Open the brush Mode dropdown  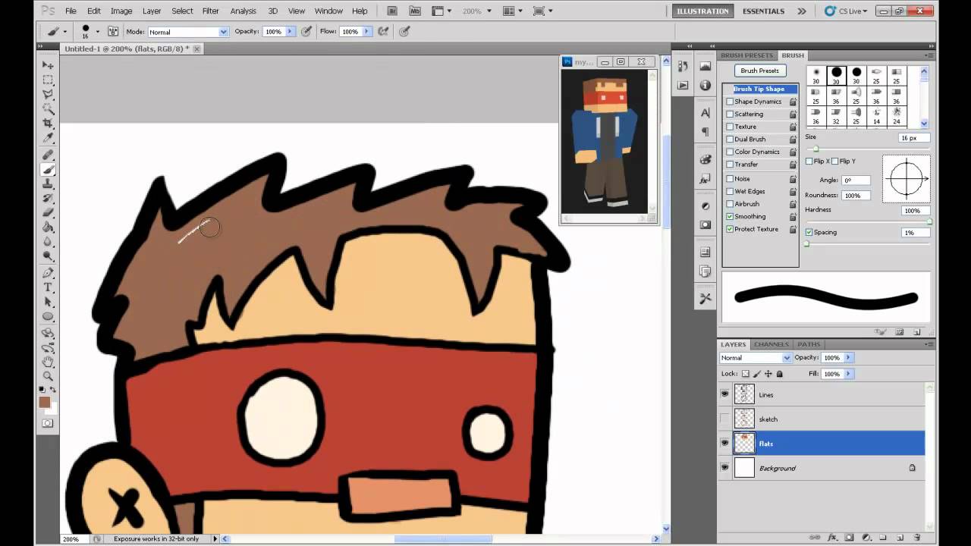[187, 31]
